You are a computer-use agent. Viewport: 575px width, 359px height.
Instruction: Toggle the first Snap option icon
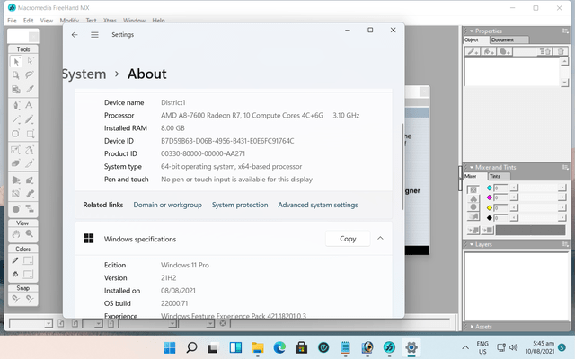click(16, 299)
